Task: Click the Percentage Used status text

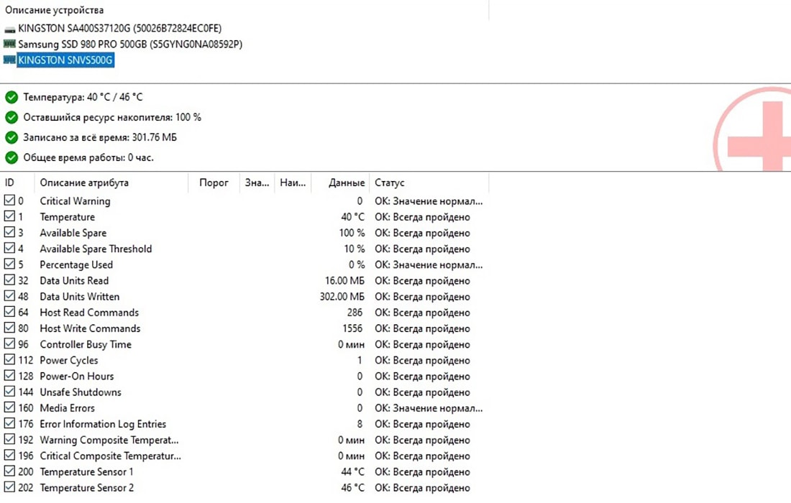Action: (x=429, y=264)
